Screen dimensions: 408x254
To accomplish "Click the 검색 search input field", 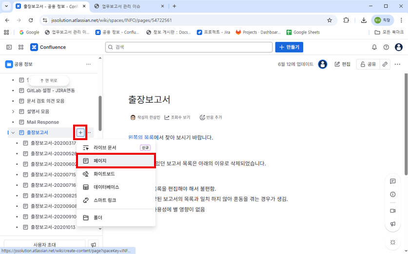I will tap(189, 47).
